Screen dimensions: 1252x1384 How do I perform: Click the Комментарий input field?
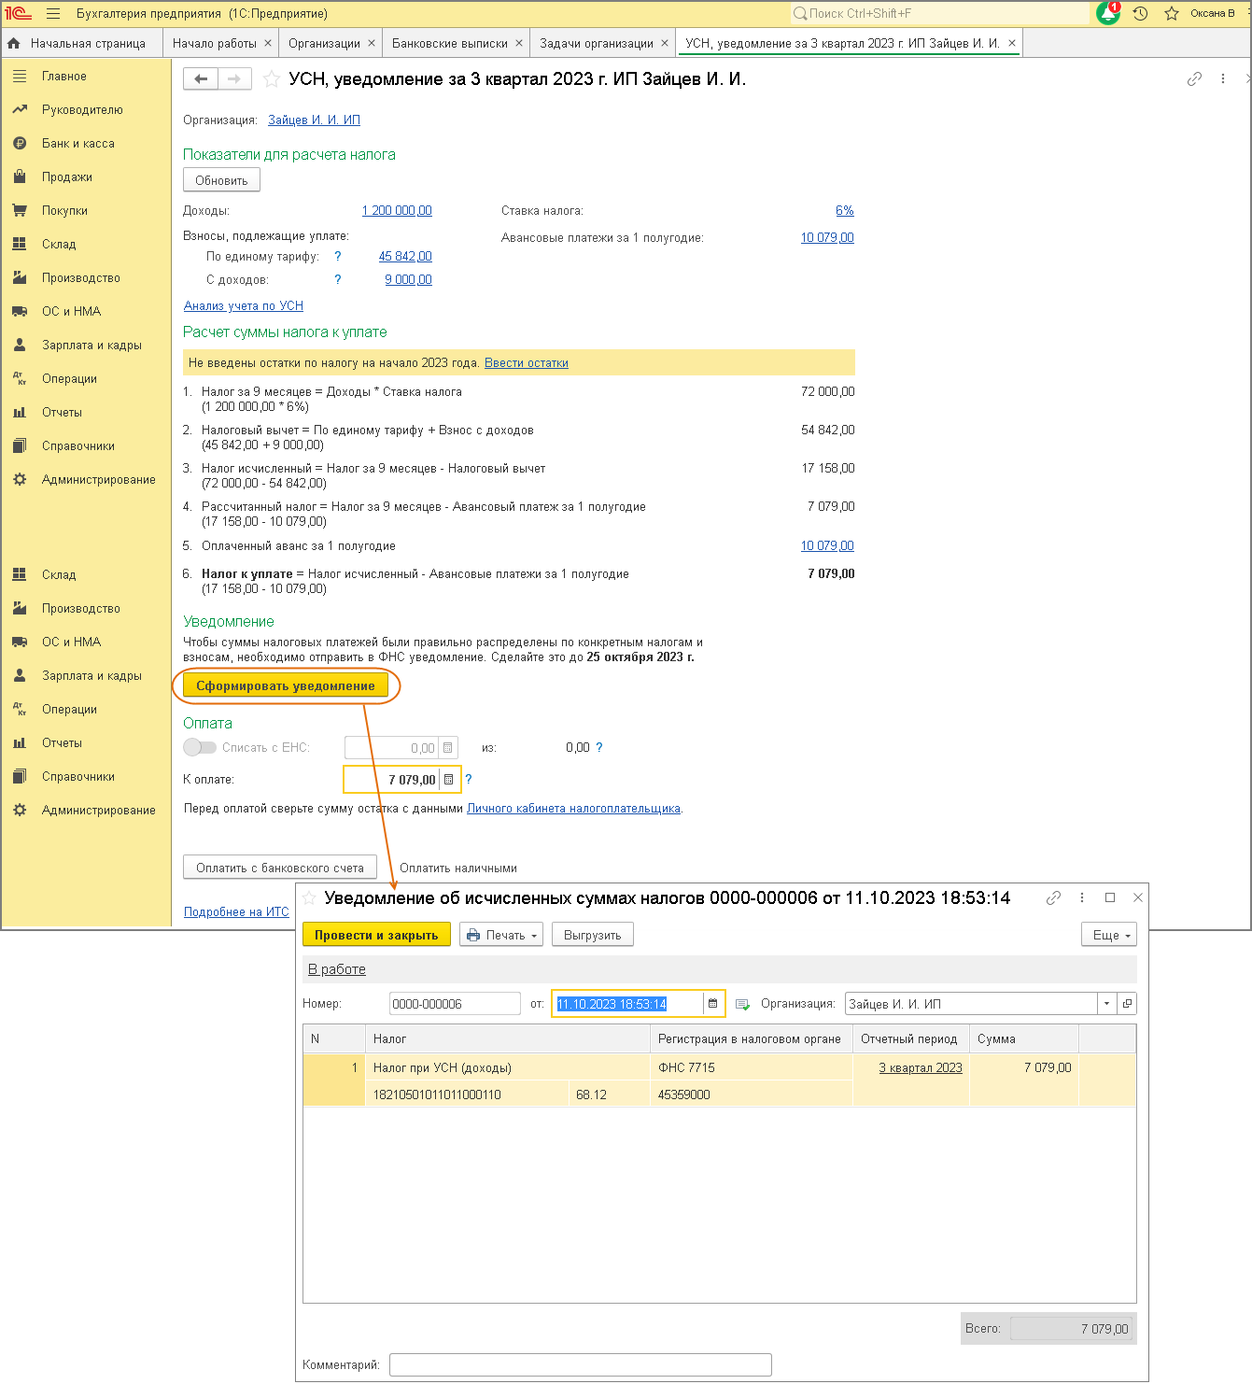[x=581, y=1364]
